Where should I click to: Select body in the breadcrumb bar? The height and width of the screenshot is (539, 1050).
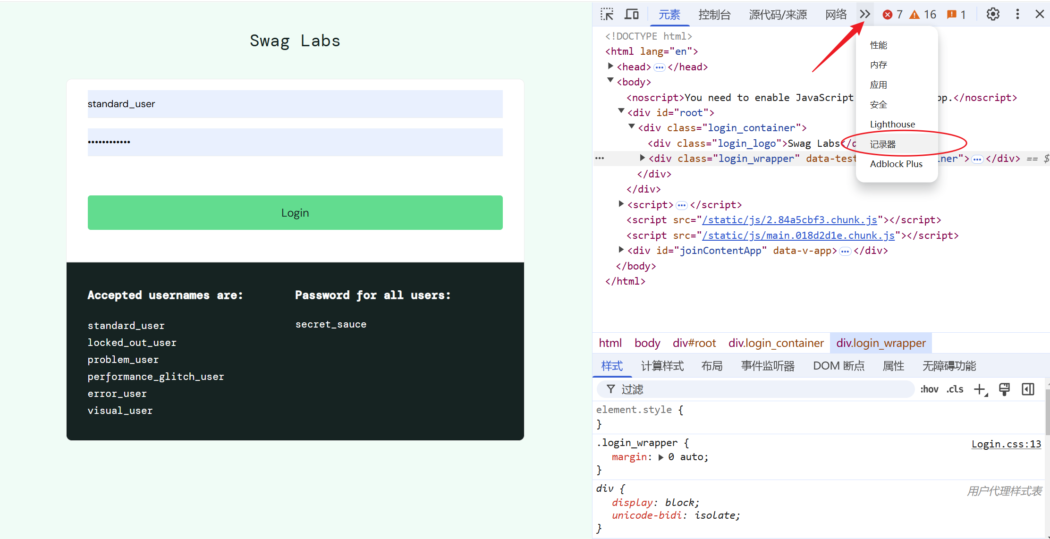(647, 343)
